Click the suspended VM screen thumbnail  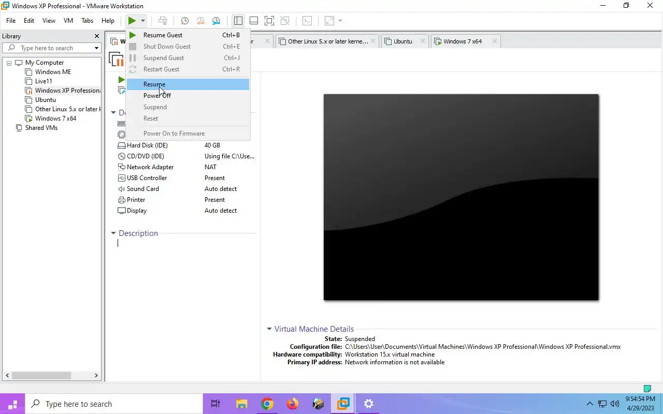461,197
